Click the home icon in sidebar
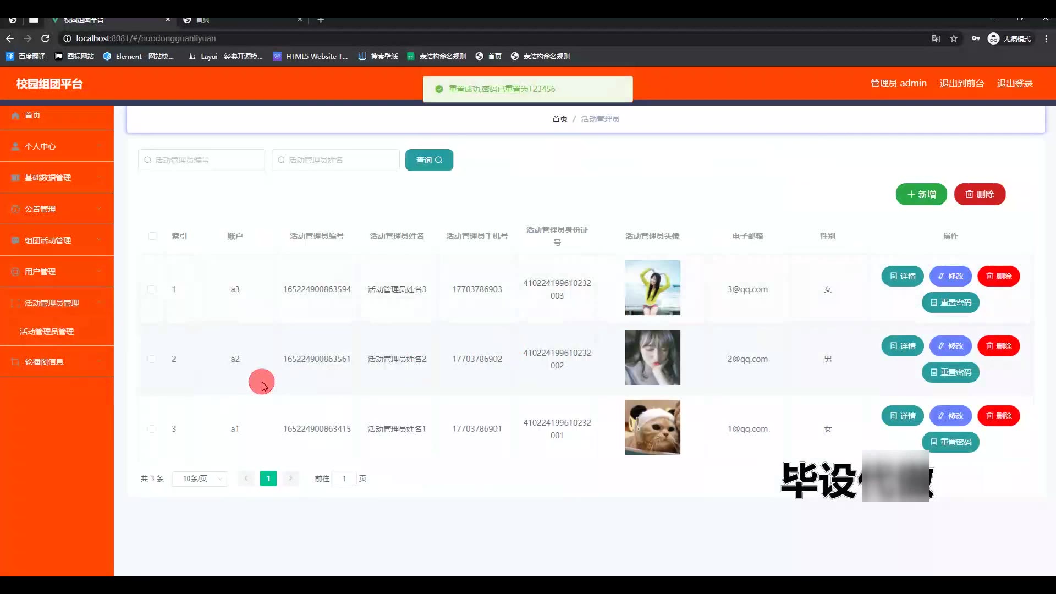 [x=15, y=116]
